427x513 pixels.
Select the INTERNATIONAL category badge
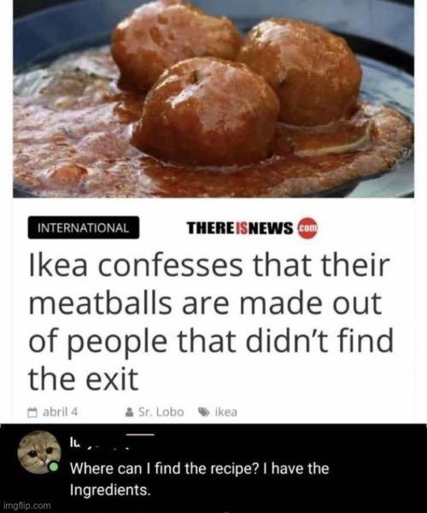84,227
